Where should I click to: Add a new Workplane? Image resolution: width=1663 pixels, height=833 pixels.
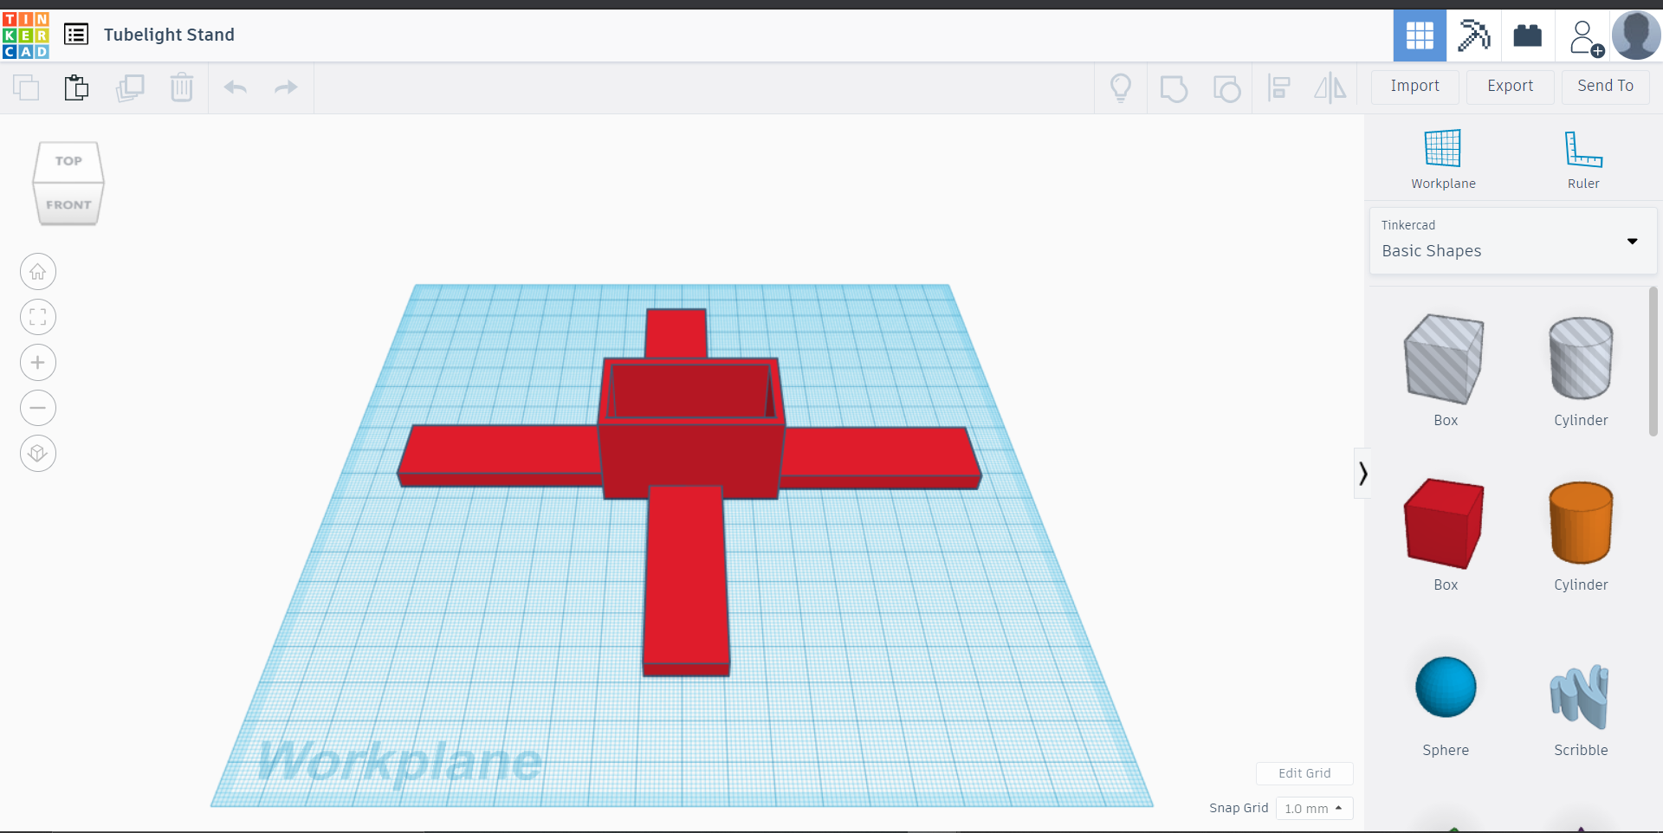pyautogui.click(x=1441, y=156)
